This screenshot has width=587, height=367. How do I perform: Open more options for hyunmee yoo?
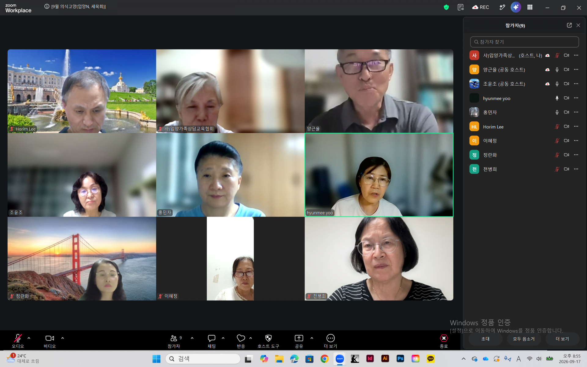[x=576, y=98]
